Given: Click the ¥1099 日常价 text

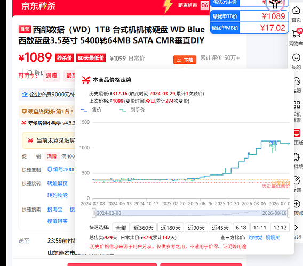Looking at the screenshot, I should [127, 58].
